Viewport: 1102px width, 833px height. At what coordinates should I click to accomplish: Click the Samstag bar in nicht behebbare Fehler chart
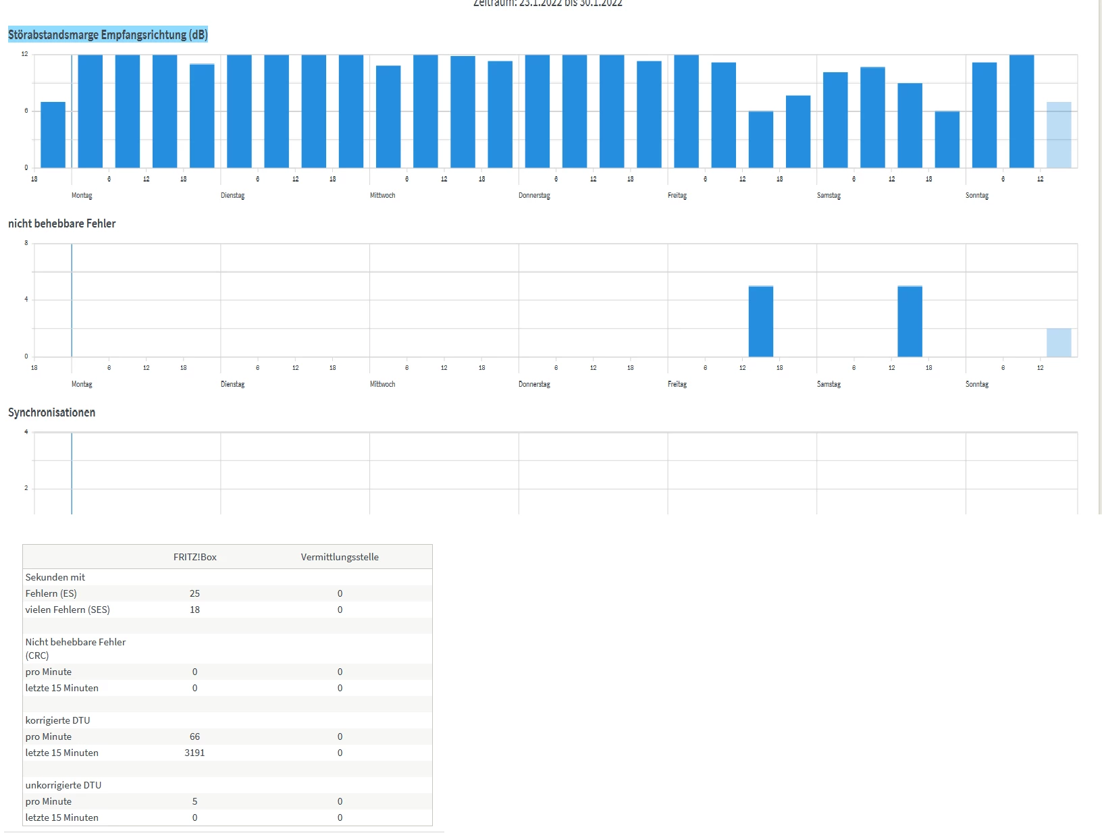[x=910, y=321]
